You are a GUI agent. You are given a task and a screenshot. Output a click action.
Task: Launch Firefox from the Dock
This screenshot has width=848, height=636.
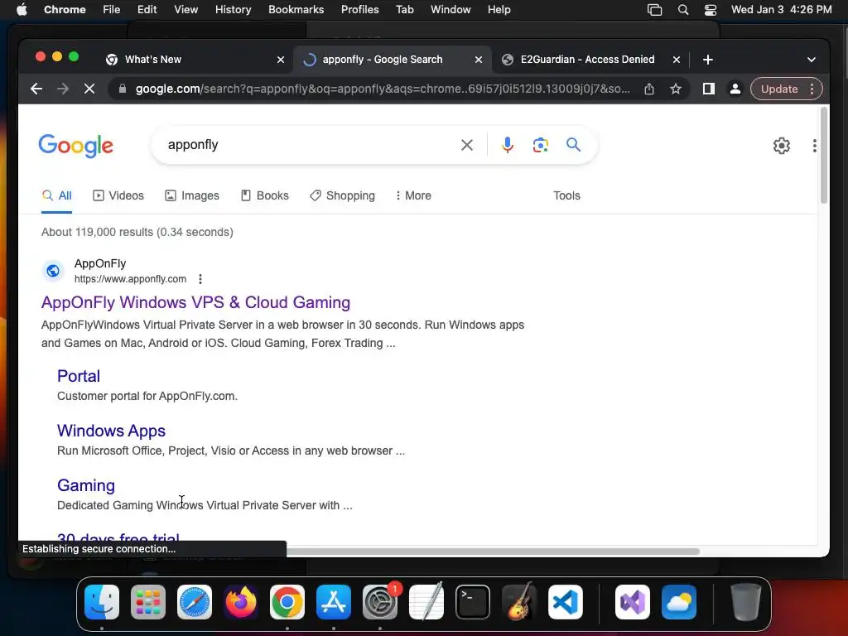point(241,602)
